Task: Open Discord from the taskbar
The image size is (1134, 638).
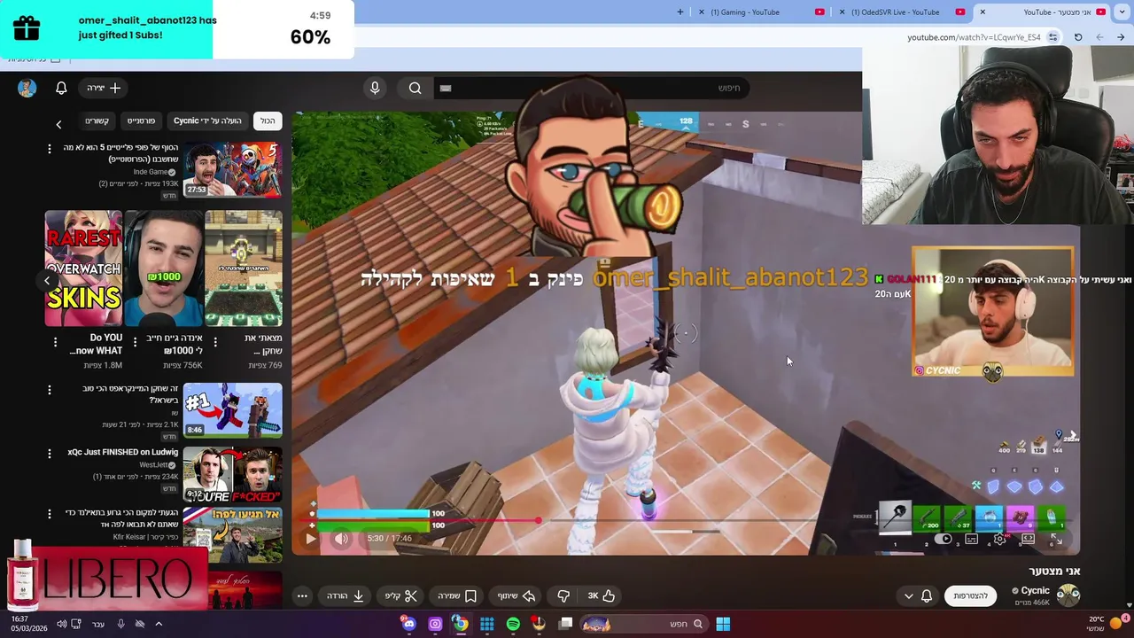Action: point(408,624)
